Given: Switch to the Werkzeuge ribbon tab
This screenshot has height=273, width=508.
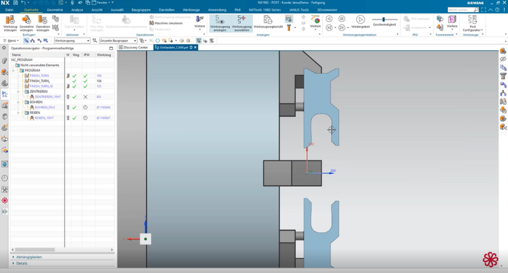Looking at the screenshot, I should click(191, 10).
